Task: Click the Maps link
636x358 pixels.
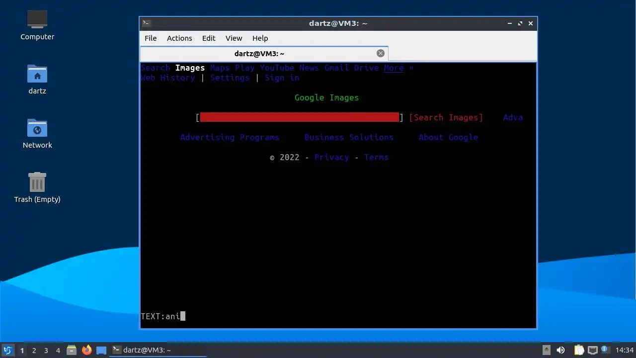Action: click(220, 68)
